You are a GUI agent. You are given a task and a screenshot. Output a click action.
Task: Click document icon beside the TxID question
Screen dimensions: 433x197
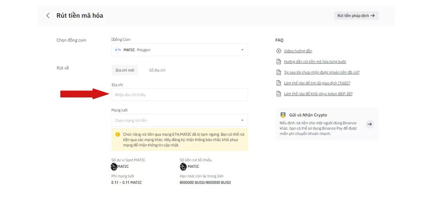click(279, 83)
